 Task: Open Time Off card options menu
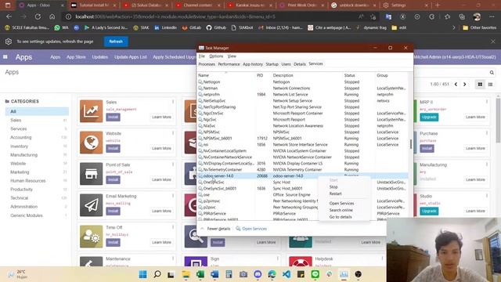click(x=173, y=227)
